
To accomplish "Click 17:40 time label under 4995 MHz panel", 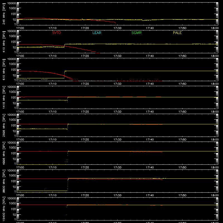I will 150,168.
